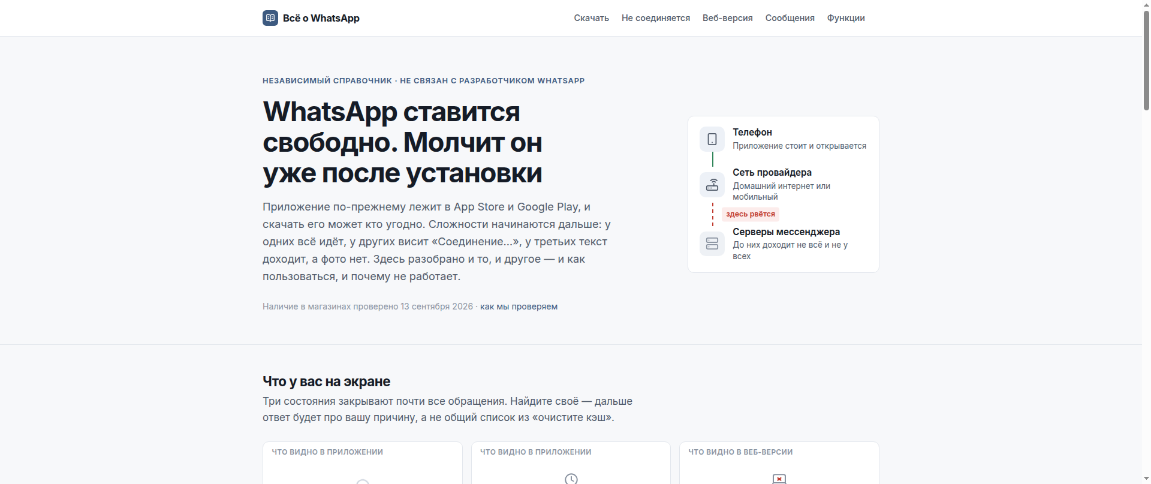Screen dimensions: 1151x484
Task: Click the phone icon beside «Телефон»
Action: click(x=712, y=139)
